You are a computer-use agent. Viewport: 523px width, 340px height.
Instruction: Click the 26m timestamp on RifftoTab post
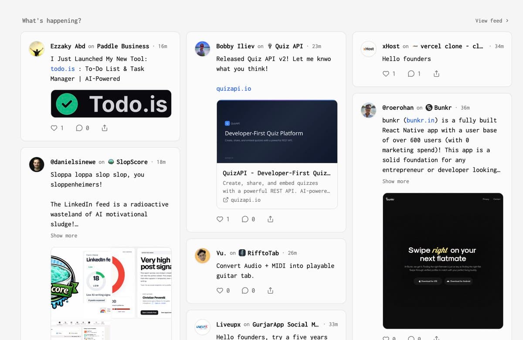292,253
